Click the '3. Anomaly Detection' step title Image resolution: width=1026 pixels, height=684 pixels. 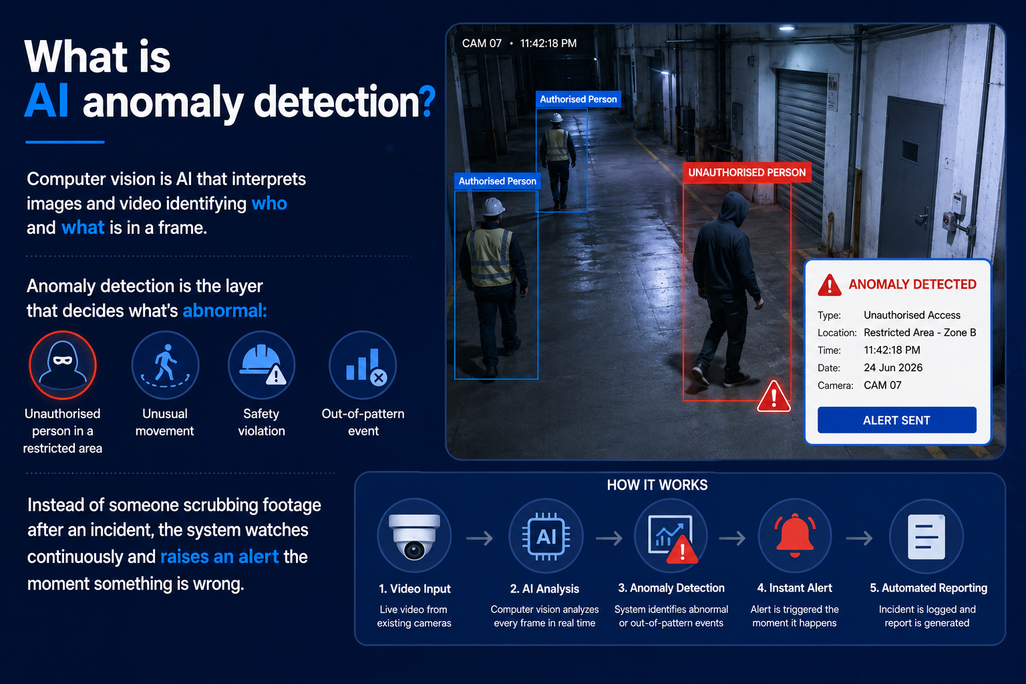(671, 588)
